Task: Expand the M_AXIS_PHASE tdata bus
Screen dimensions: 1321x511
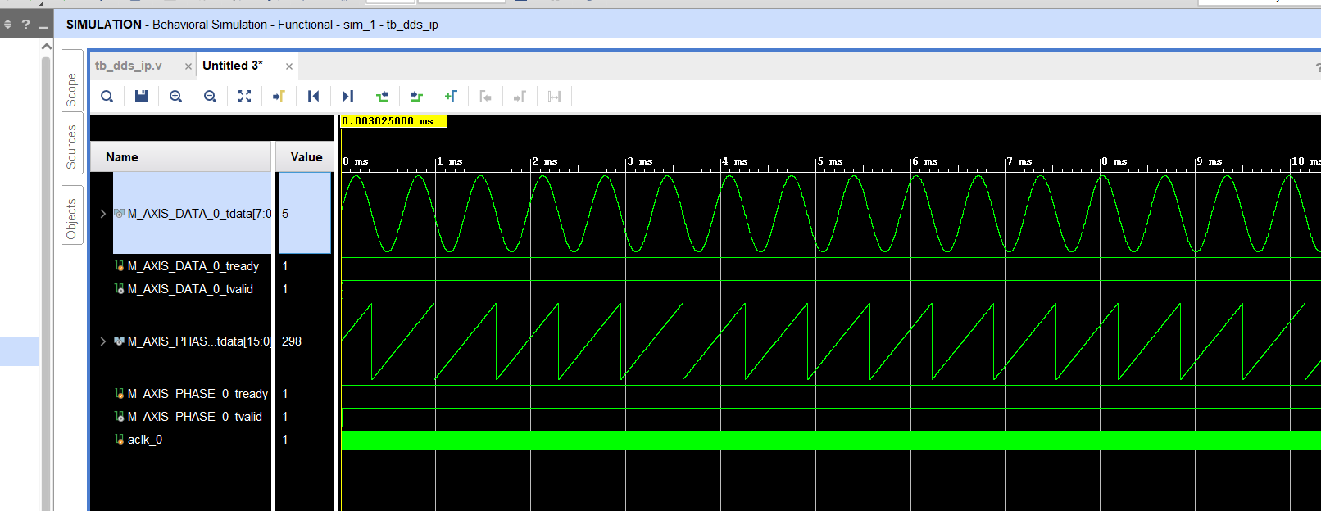Action: tap(102, 341)
